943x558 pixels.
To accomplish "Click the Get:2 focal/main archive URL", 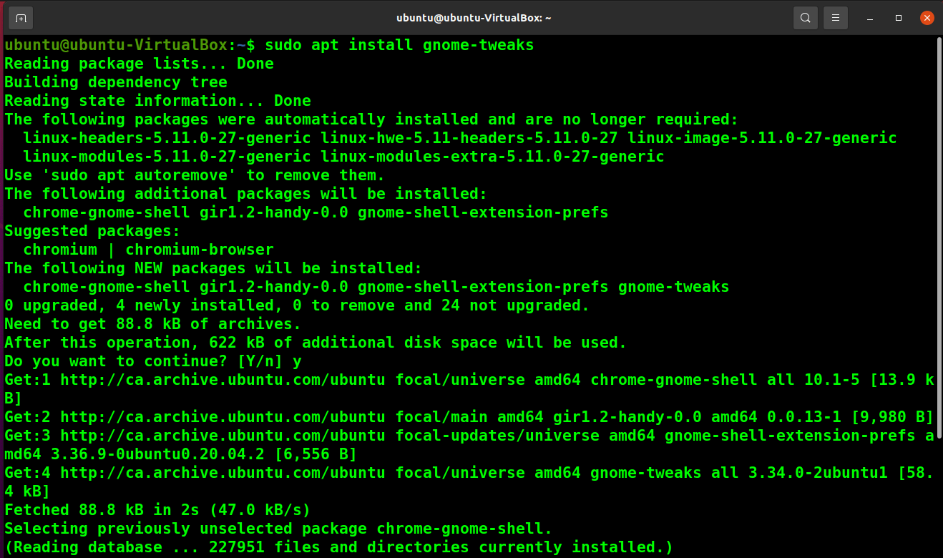I will 223,417.
